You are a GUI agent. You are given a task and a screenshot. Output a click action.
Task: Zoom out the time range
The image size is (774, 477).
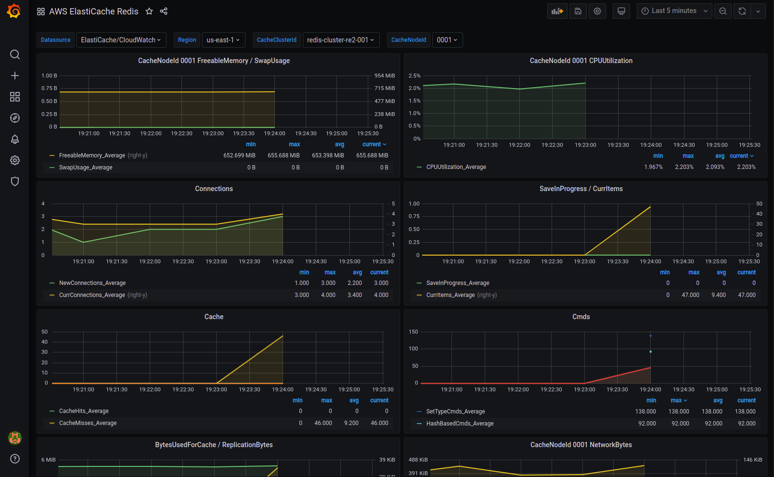(723, 11)
